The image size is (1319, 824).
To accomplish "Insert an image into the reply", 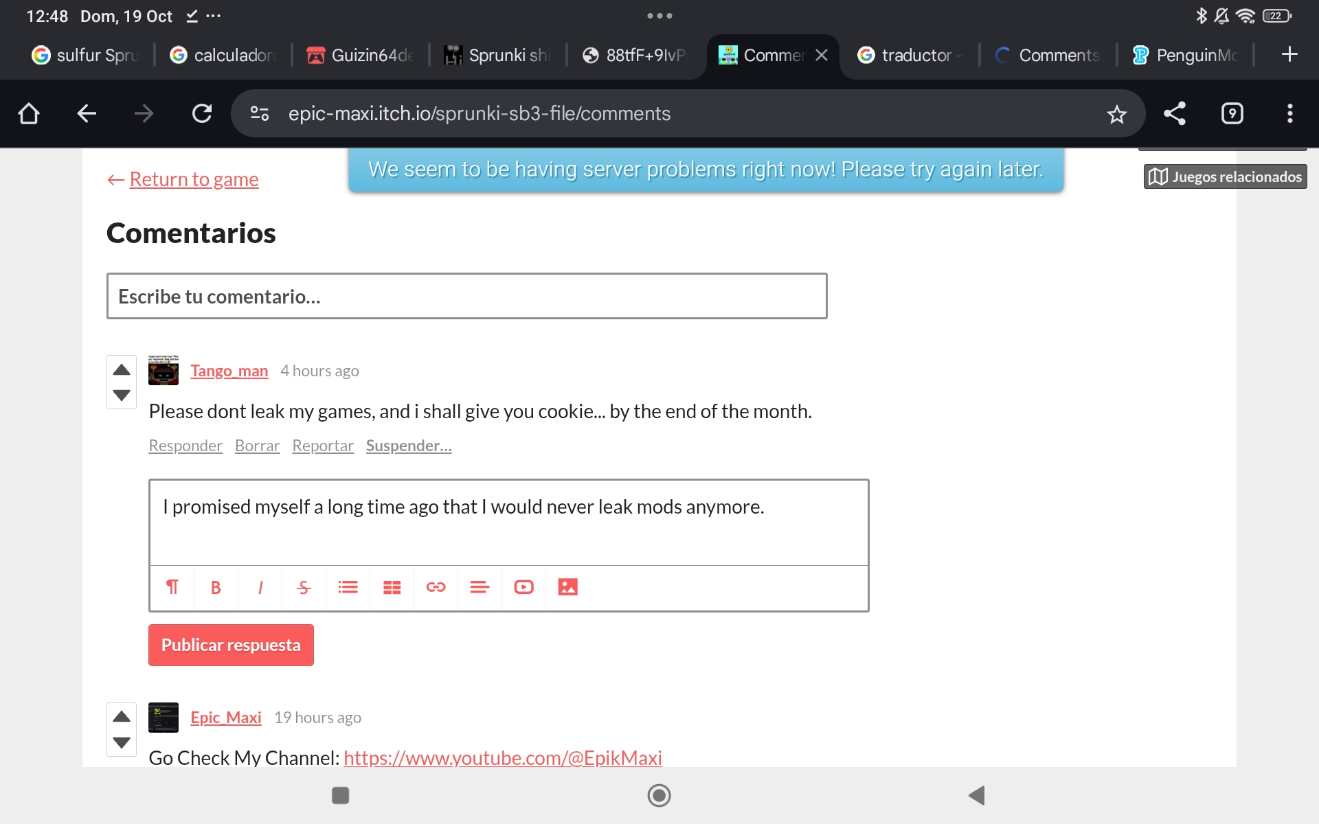I will [567, 588].
